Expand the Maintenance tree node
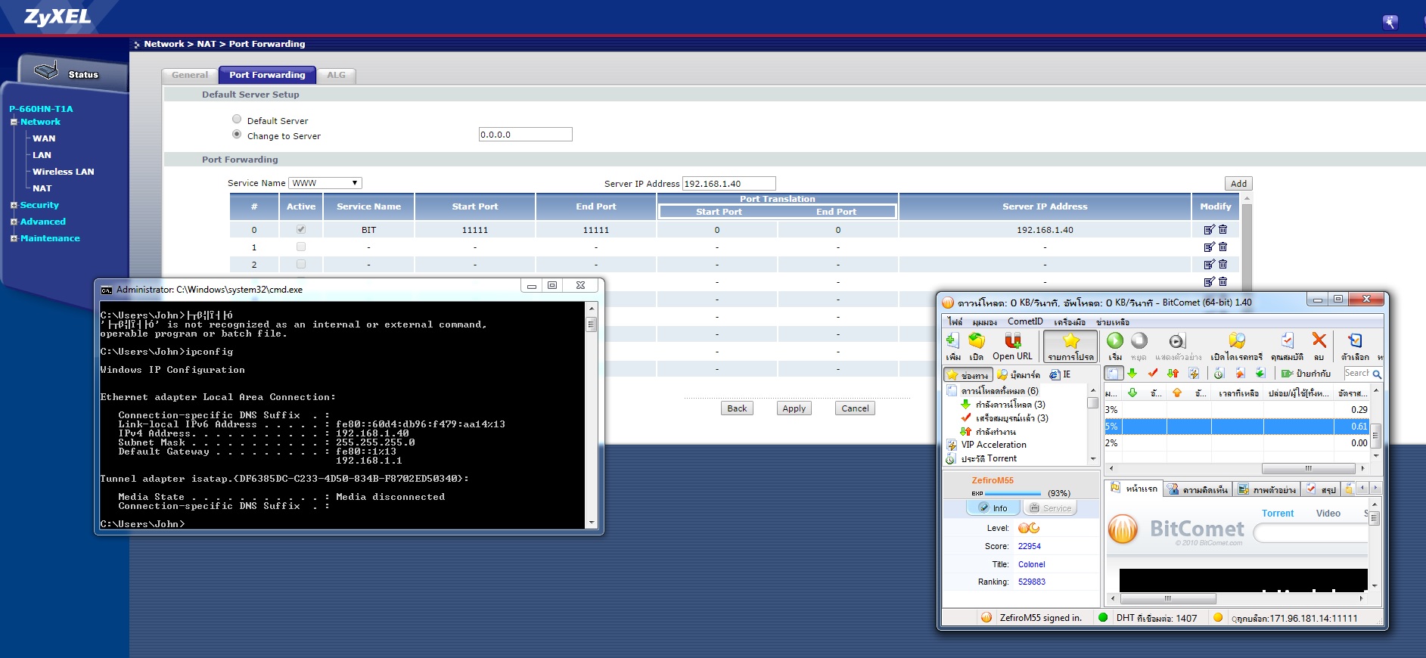 coord(14,238)
